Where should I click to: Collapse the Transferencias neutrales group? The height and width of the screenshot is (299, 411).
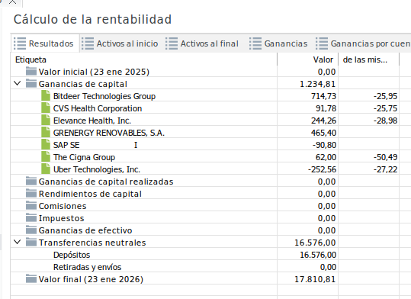click(18, 242)
